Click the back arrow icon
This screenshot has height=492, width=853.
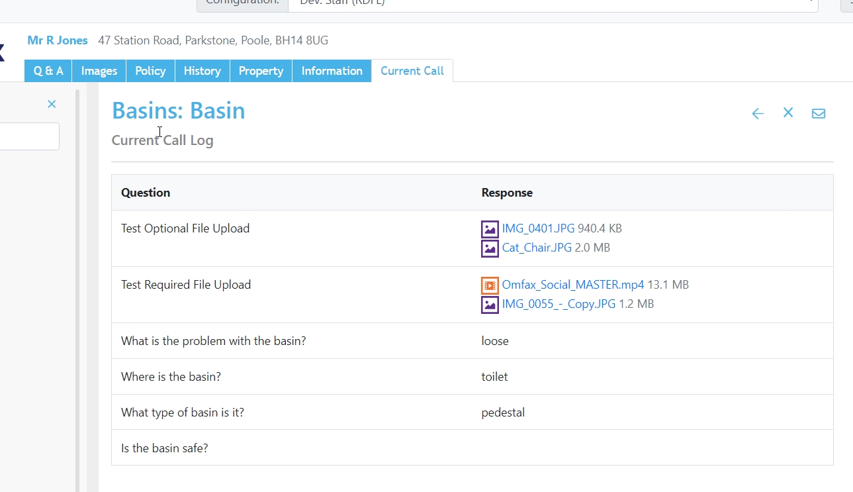tap(758, 114)
